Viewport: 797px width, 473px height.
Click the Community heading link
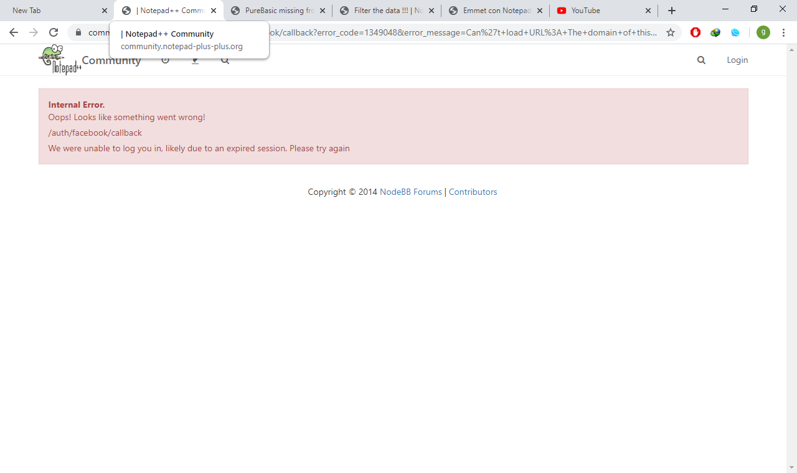111,60
